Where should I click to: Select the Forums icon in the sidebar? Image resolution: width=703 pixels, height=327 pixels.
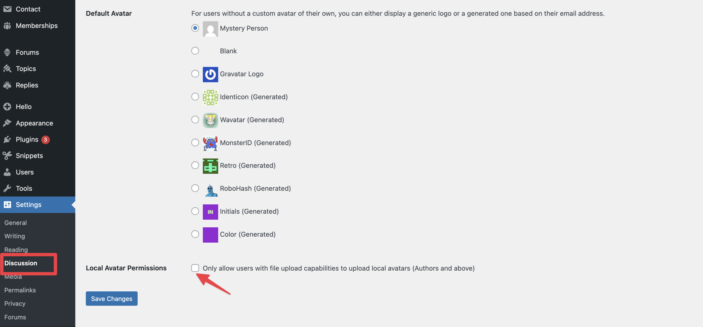(x=7, y=52)
